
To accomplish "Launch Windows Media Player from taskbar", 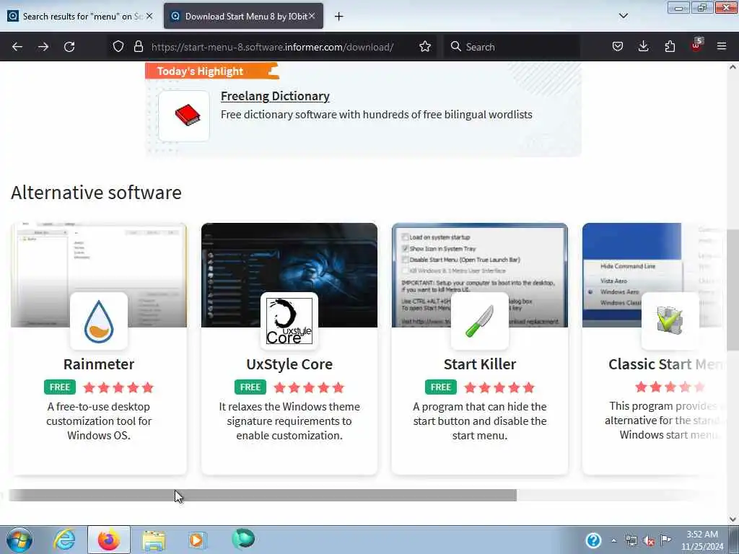I will coord(197,540).
